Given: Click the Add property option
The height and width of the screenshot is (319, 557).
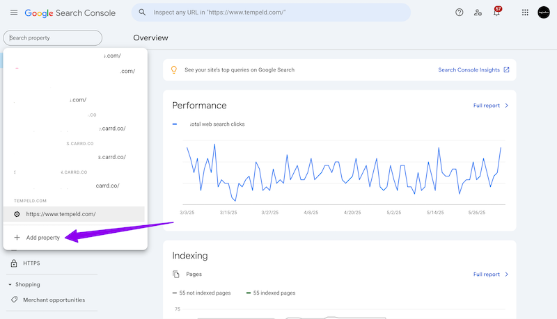Looking at the screenshot, I should tap(42, 238).
